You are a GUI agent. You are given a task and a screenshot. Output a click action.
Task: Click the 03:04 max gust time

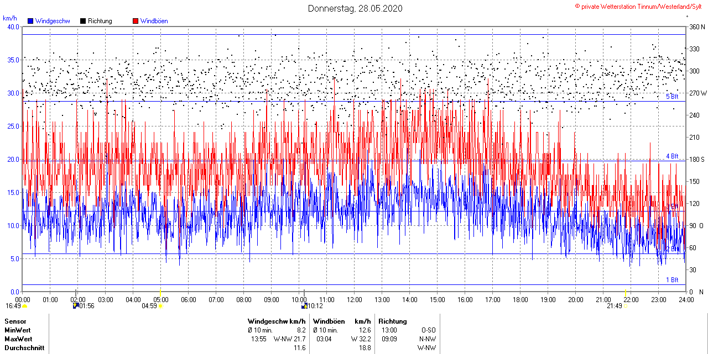[324, 339]
